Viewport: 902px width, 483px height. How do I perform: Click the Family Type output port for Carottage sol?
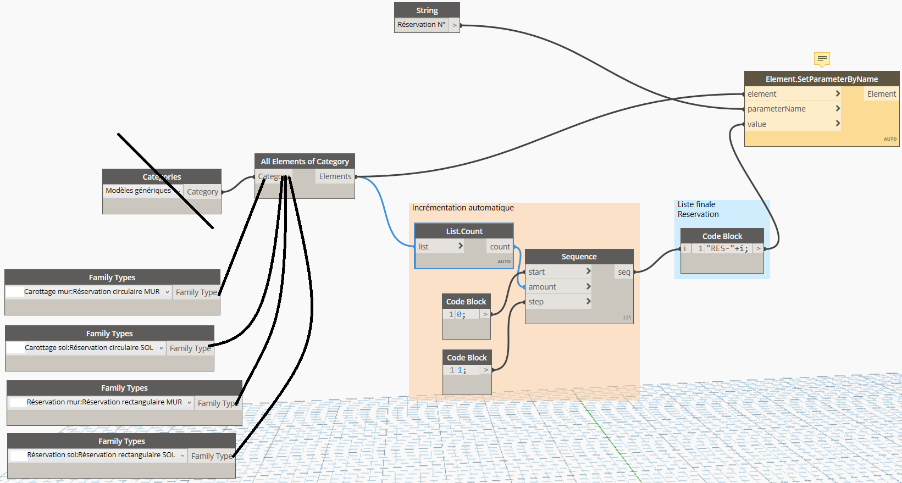tap(190, 348)
